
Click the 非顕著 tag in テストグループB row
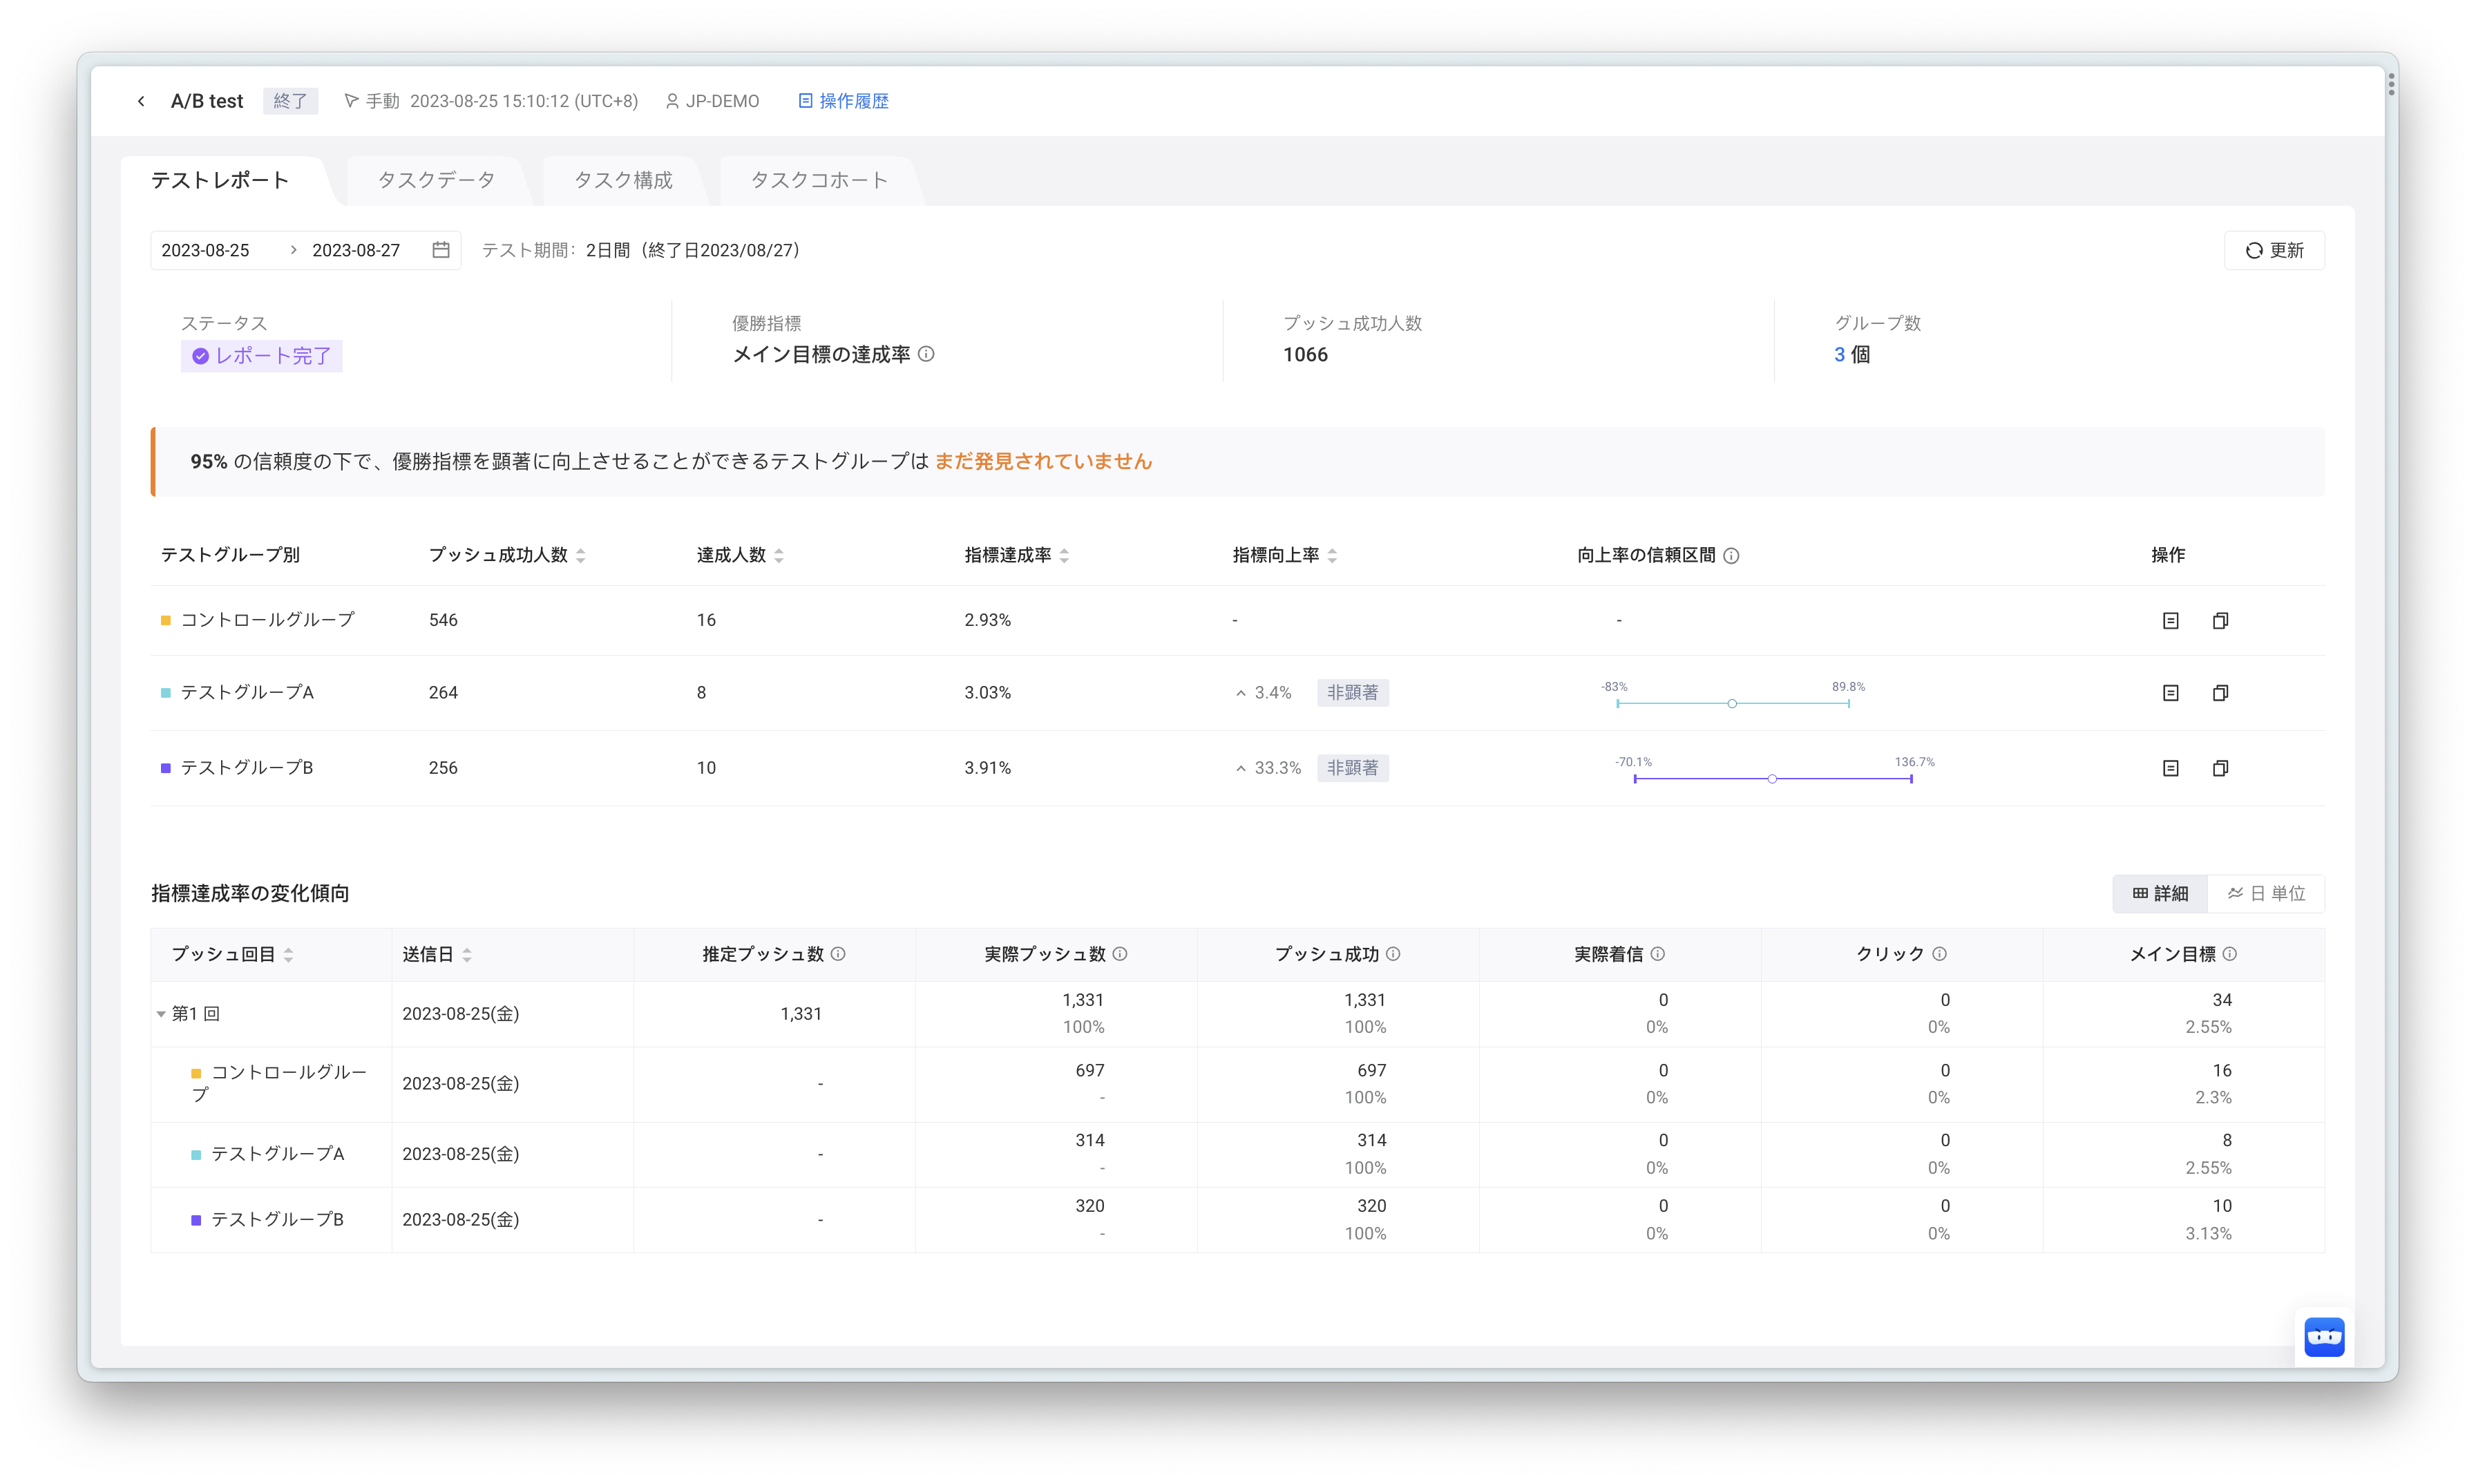[1352, 768]
